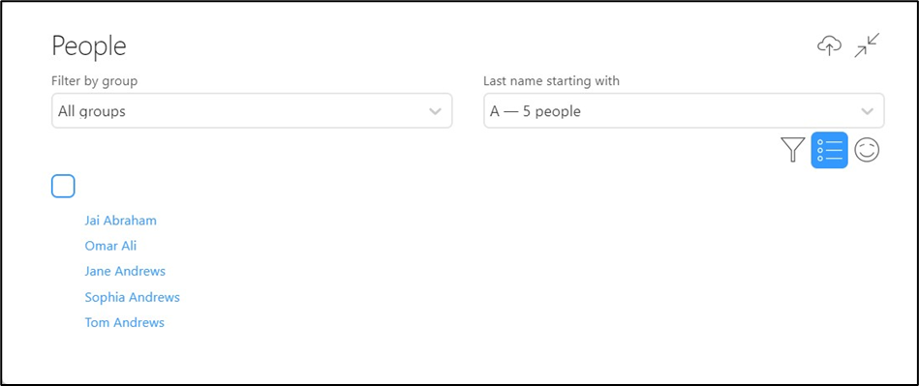
Task: Click the cloud upload icon
Action: pos(829,45)
